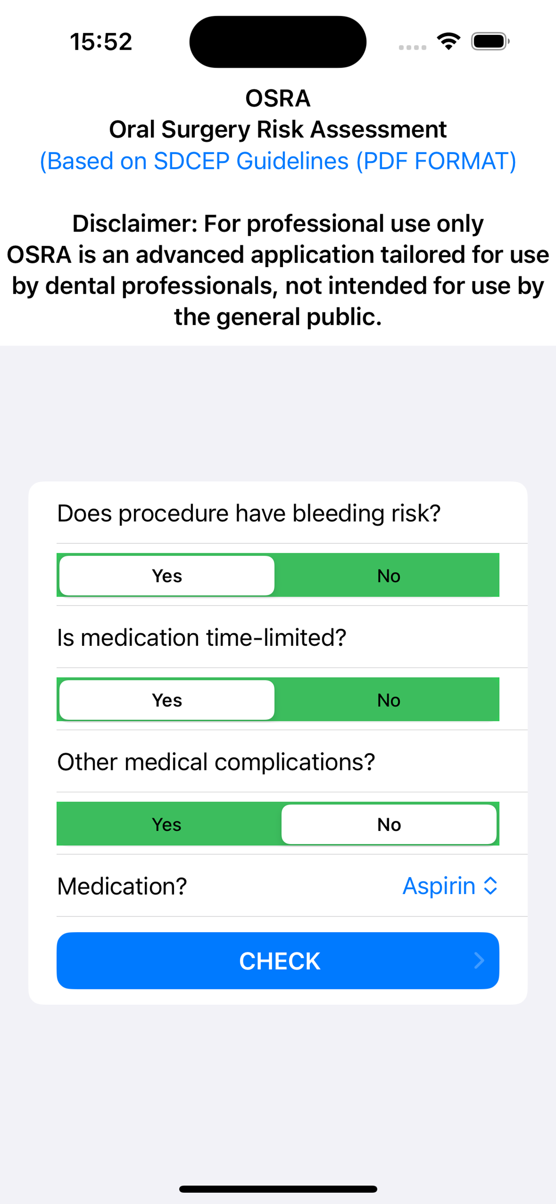
Task: Tap the cellular signal dots icon
Action: coord(412,47)
